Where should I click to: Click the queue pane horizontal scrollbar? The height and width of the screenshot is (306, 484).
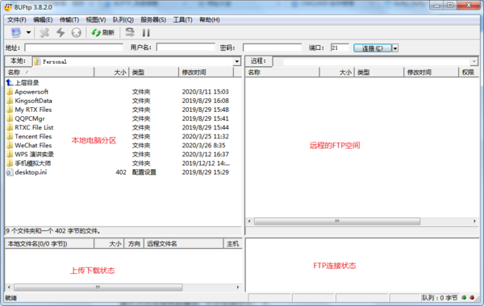pyautogui.click(x=98, y=287)
